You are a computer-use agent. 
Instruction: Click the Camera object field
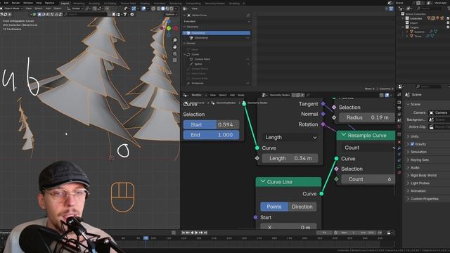point(439,112)
